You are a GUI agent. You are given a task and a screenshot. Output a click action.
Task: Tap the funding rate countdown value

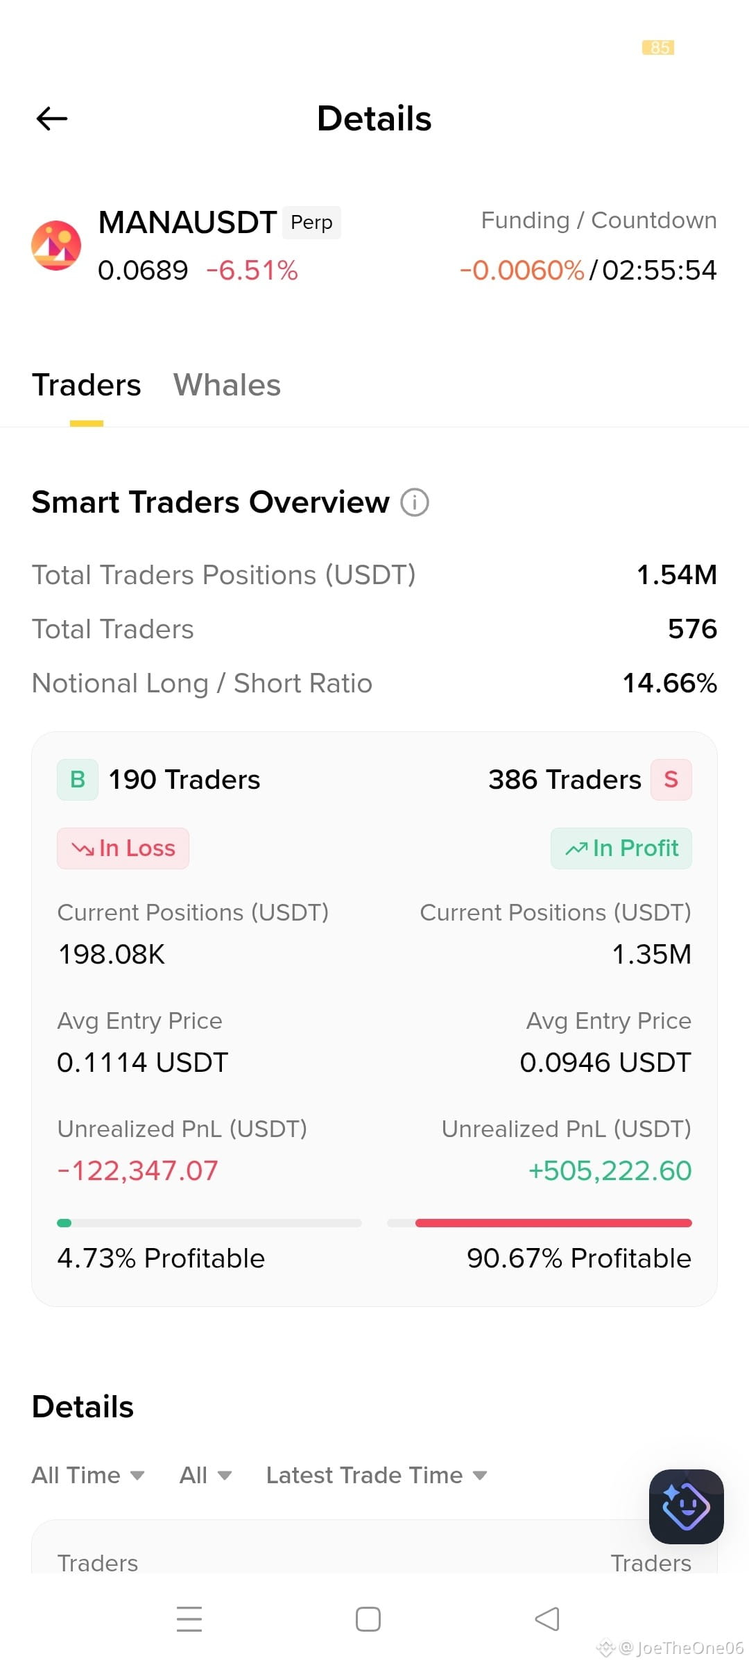[659, 271]
